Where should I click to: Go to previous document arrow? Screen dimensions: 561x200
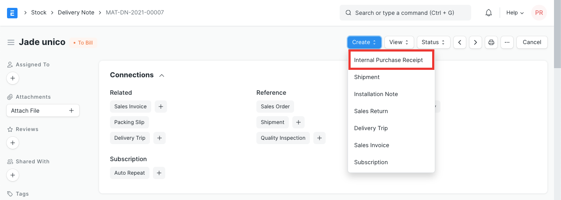[459, 42]
